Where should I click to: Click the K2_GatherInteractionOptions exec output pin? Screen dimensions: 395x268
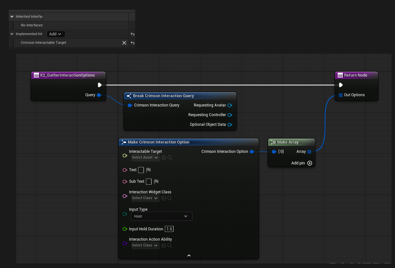[x=99, y=85]
